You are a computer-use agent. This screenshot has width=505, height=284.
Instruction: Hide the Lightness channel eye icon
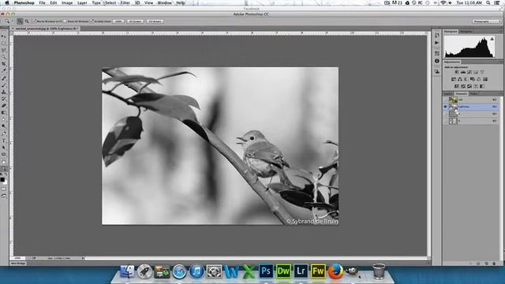point(446,106)
